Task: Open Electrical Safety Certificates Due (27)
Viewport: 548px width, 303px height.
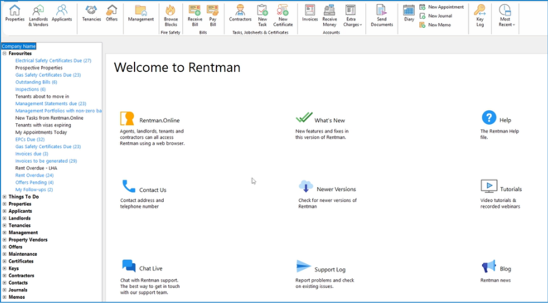Action: point(53,60)
